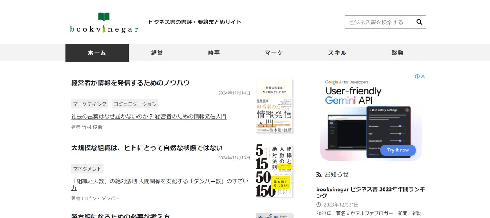
Task: Select the マネジメント tag
Action: pyautogui.click(x=87, y=169)
